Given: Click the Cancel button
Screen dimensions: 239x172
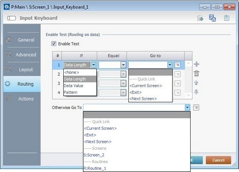Looking at the screenshot, I should click(219, 160).
